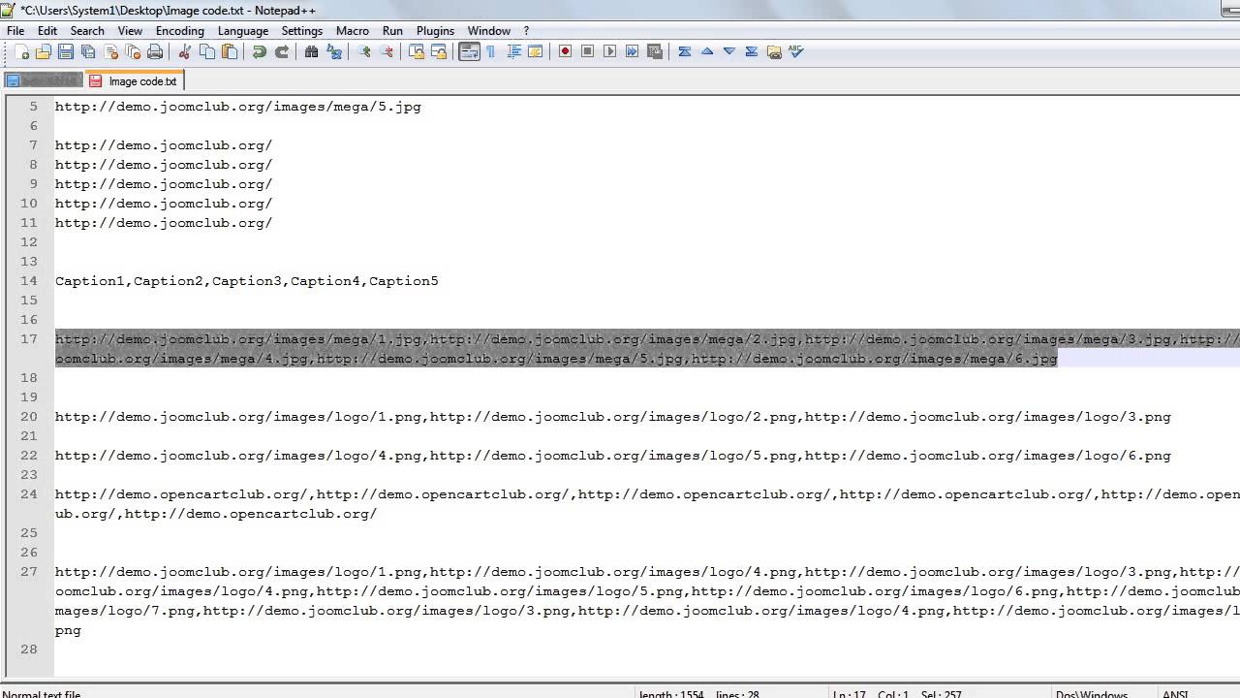Cut selection with the scissors icon
Screen dimensions: 1240x698
tap(185, 52)
